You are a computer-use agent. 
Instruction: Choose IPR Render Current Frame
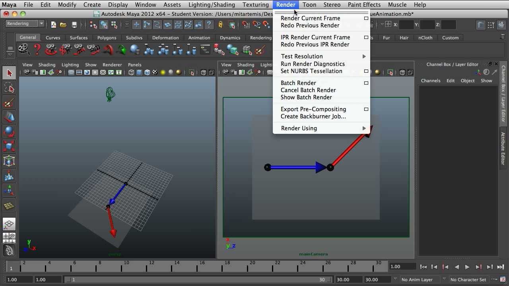315,37
